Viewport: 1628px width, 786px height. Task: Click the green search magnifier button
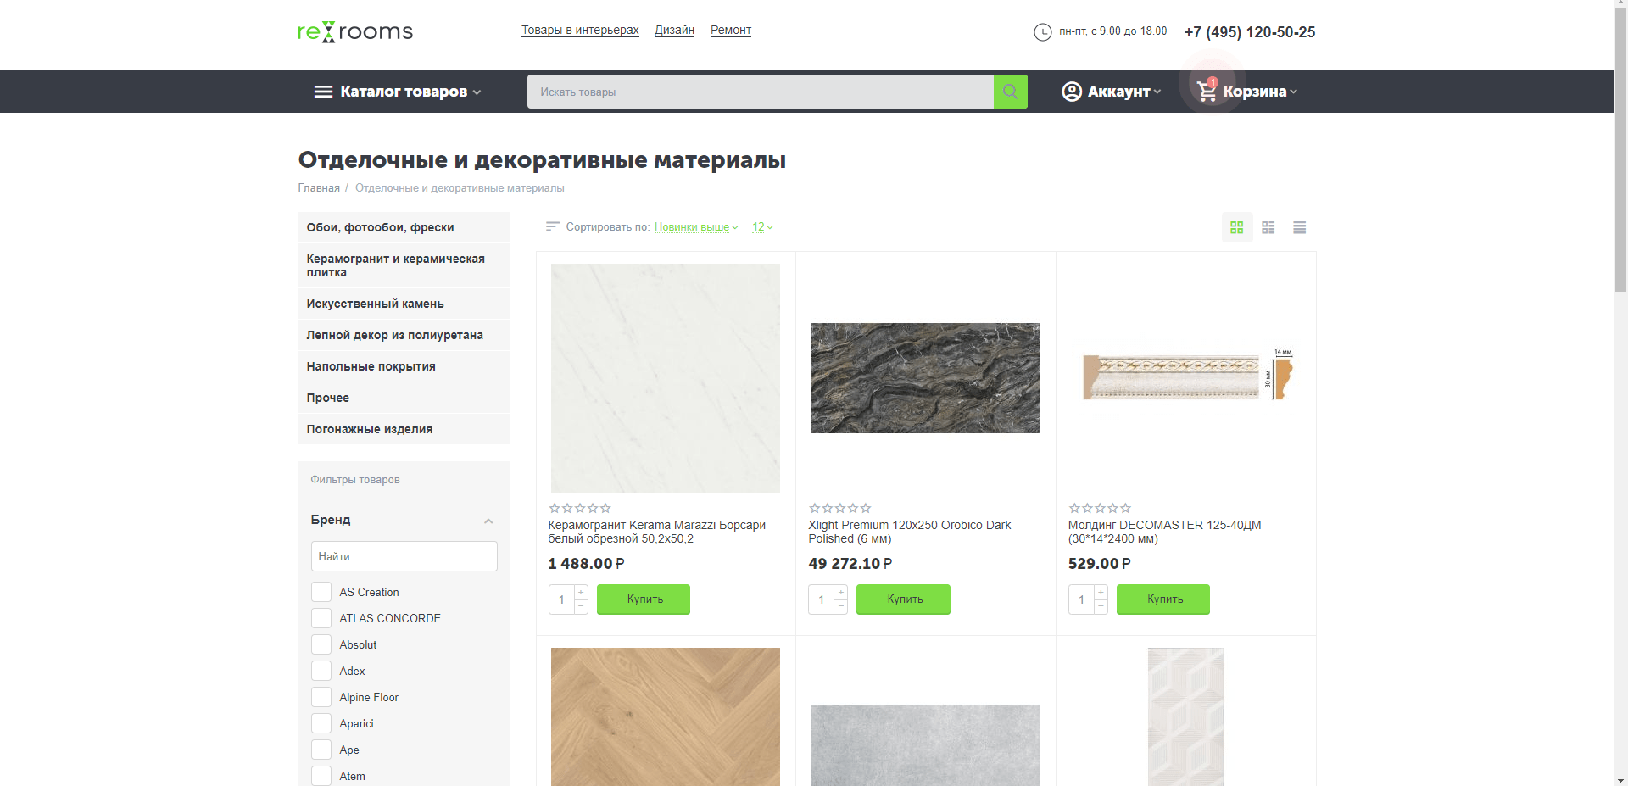pyautogui.click(x=1010, y=92)
